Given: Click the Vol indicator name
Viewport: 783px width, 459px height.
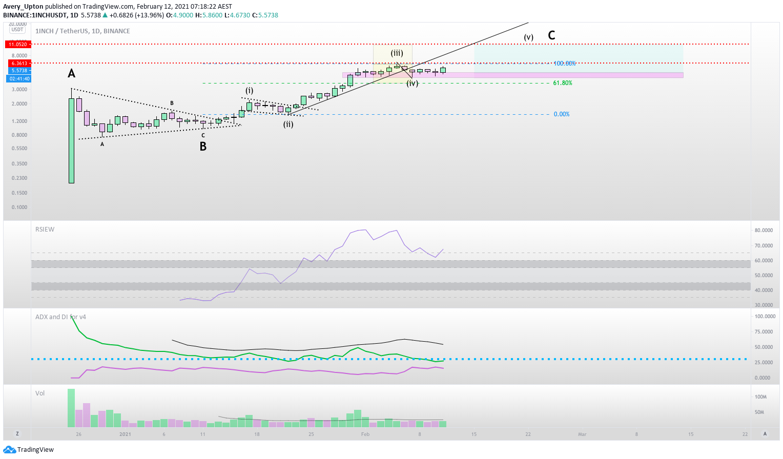Looking at the screenshot, I should point(40,393).
